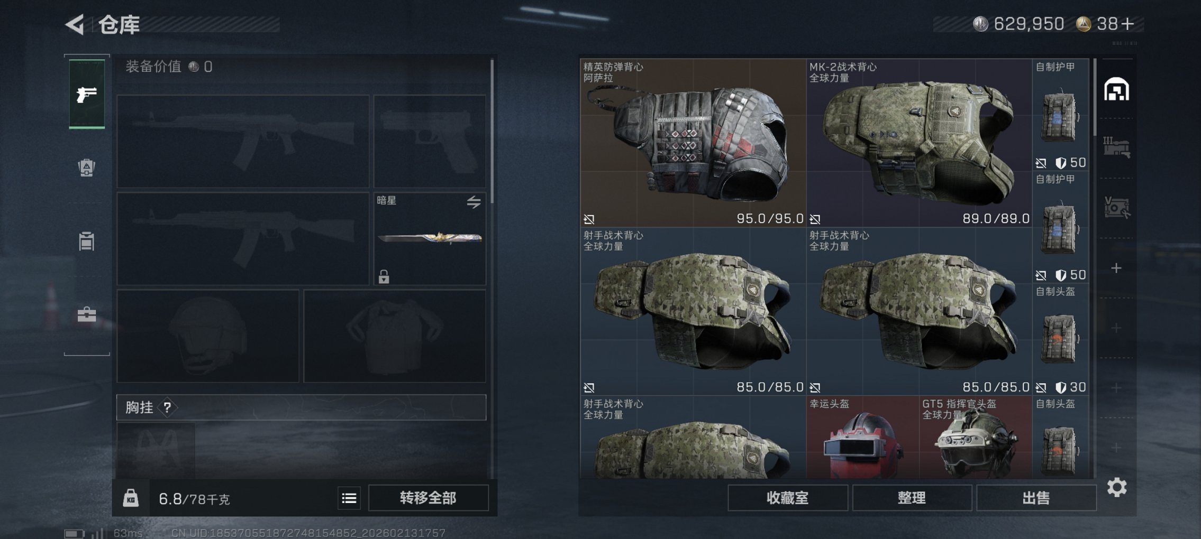Go back using the arrow beside 仓库
This screenshot has width=1201, height=539.
tap(75, 24)
